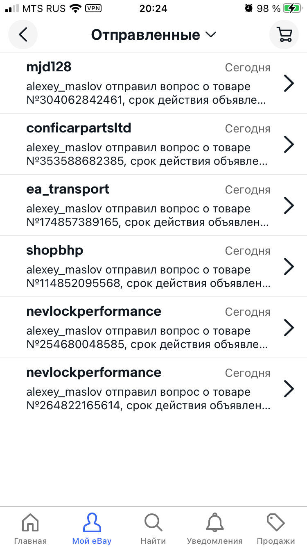Open chevron for mjd128 message
The image size is (307, 547).
tap(289, 83)
